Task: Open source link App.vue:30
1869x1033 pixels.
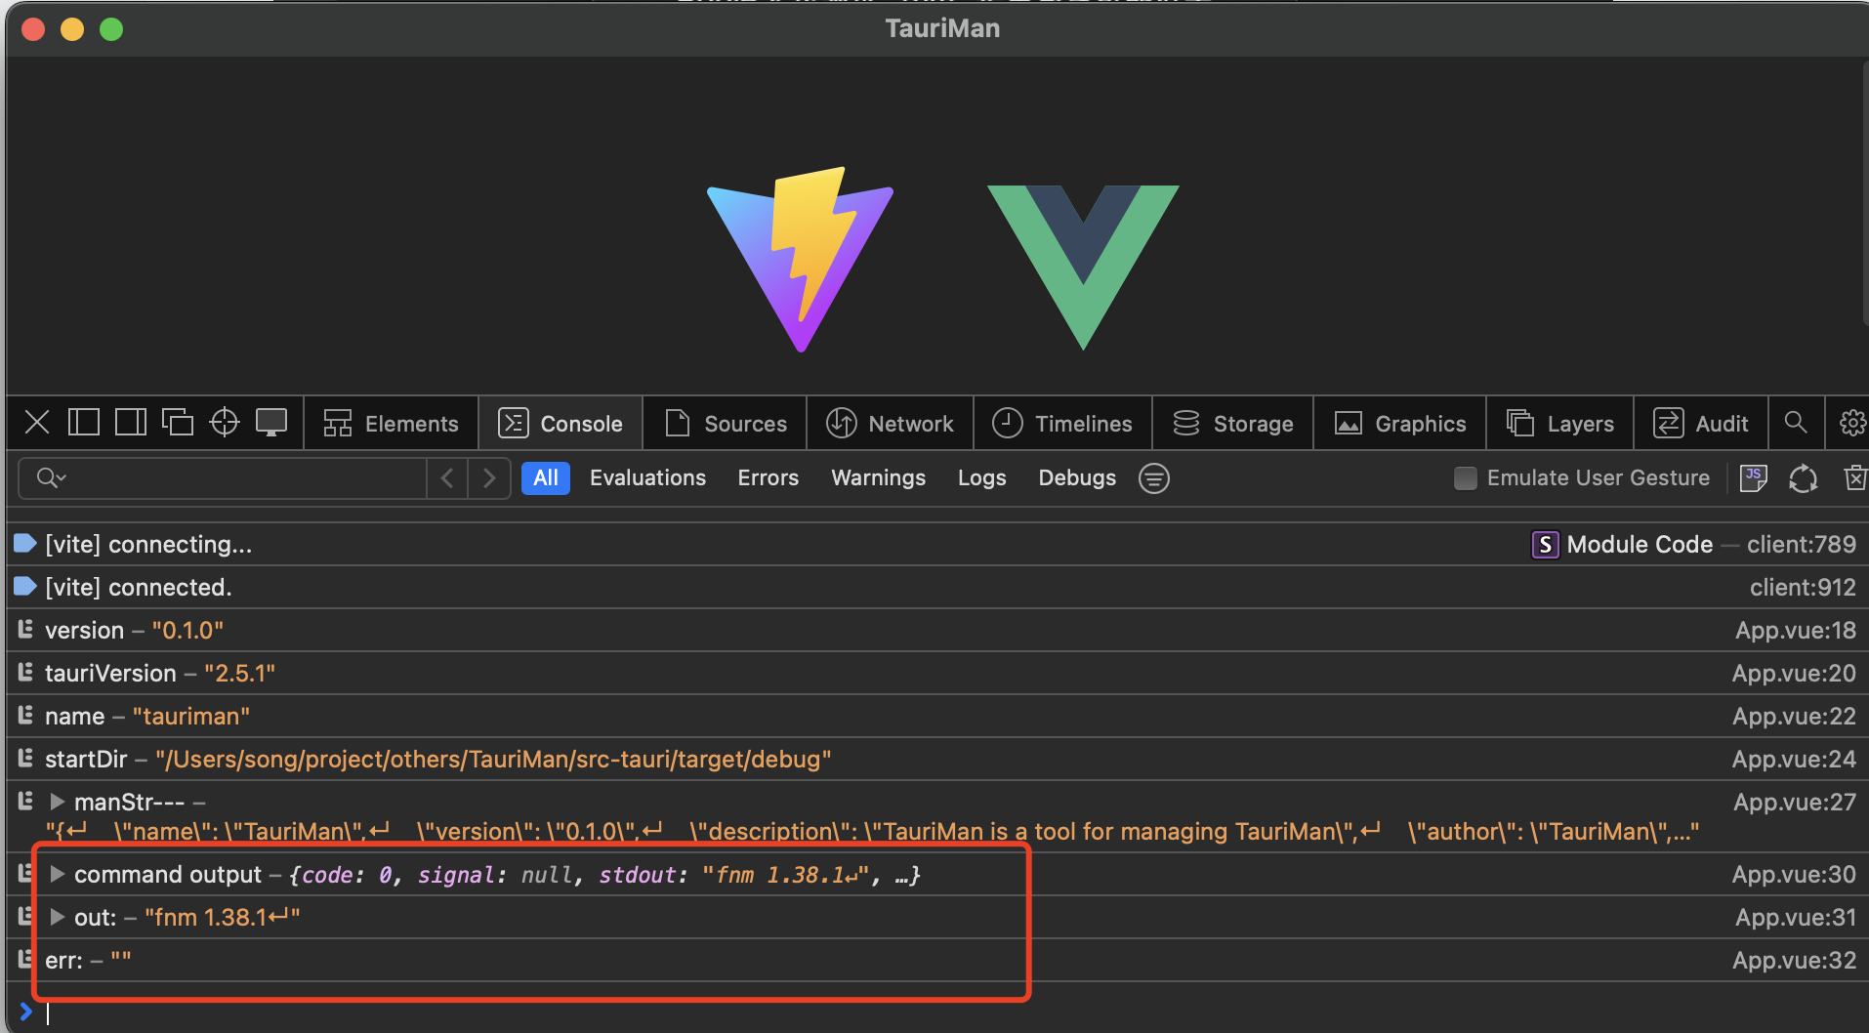Action: [1795, 874]
